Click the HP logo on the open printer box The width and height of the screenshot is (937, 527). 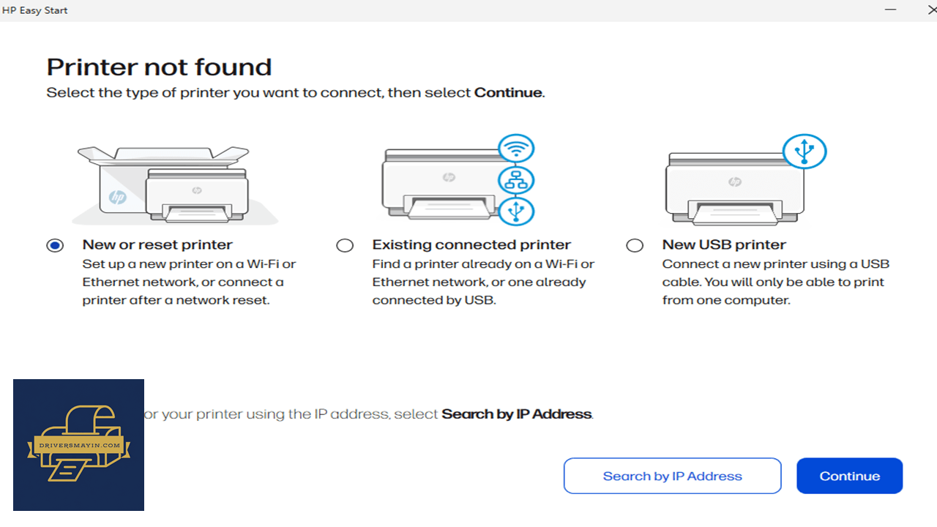(x=116, y=198)
